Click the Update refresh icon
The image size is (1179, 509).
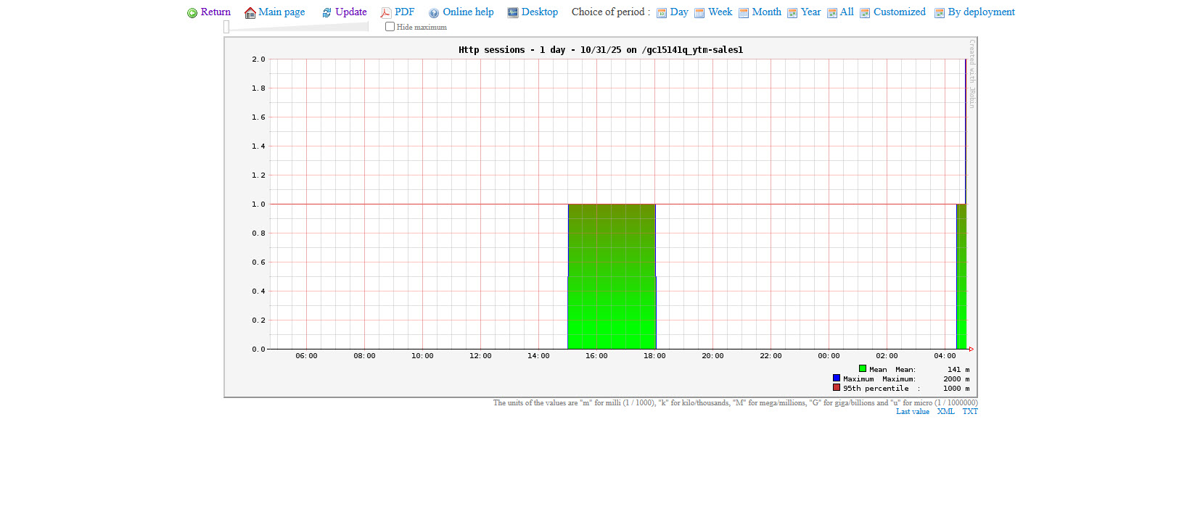[x=327, y=13]
